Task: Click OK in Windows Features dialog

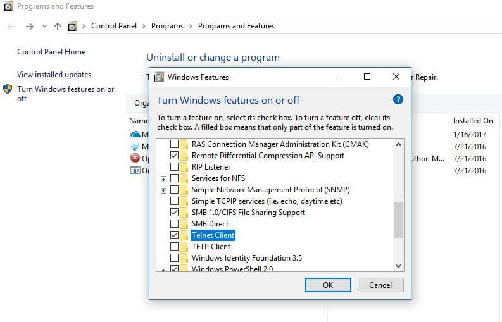Action: (328, 285)
